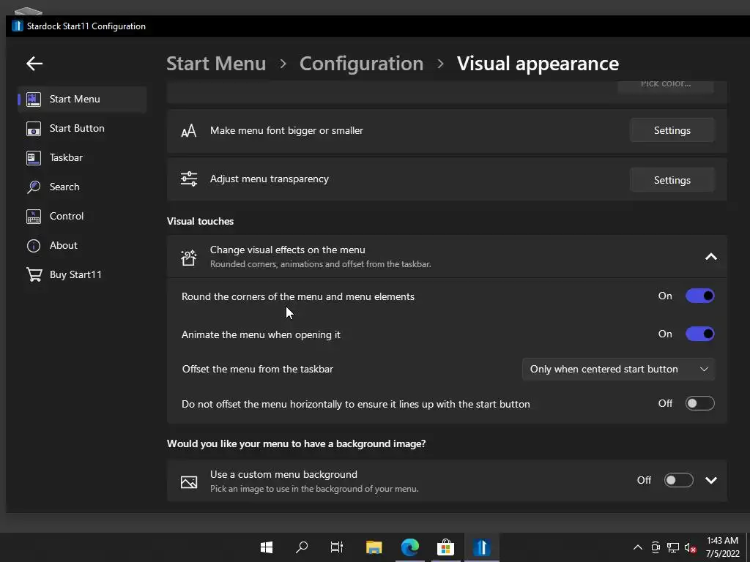Click the Start11 taskbar icon
This screenshot has height=562, width=750.
(482, 547)
